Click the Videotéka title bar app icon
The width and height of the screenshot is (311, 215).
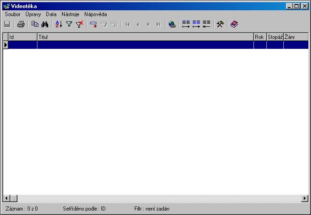[7, 6]
